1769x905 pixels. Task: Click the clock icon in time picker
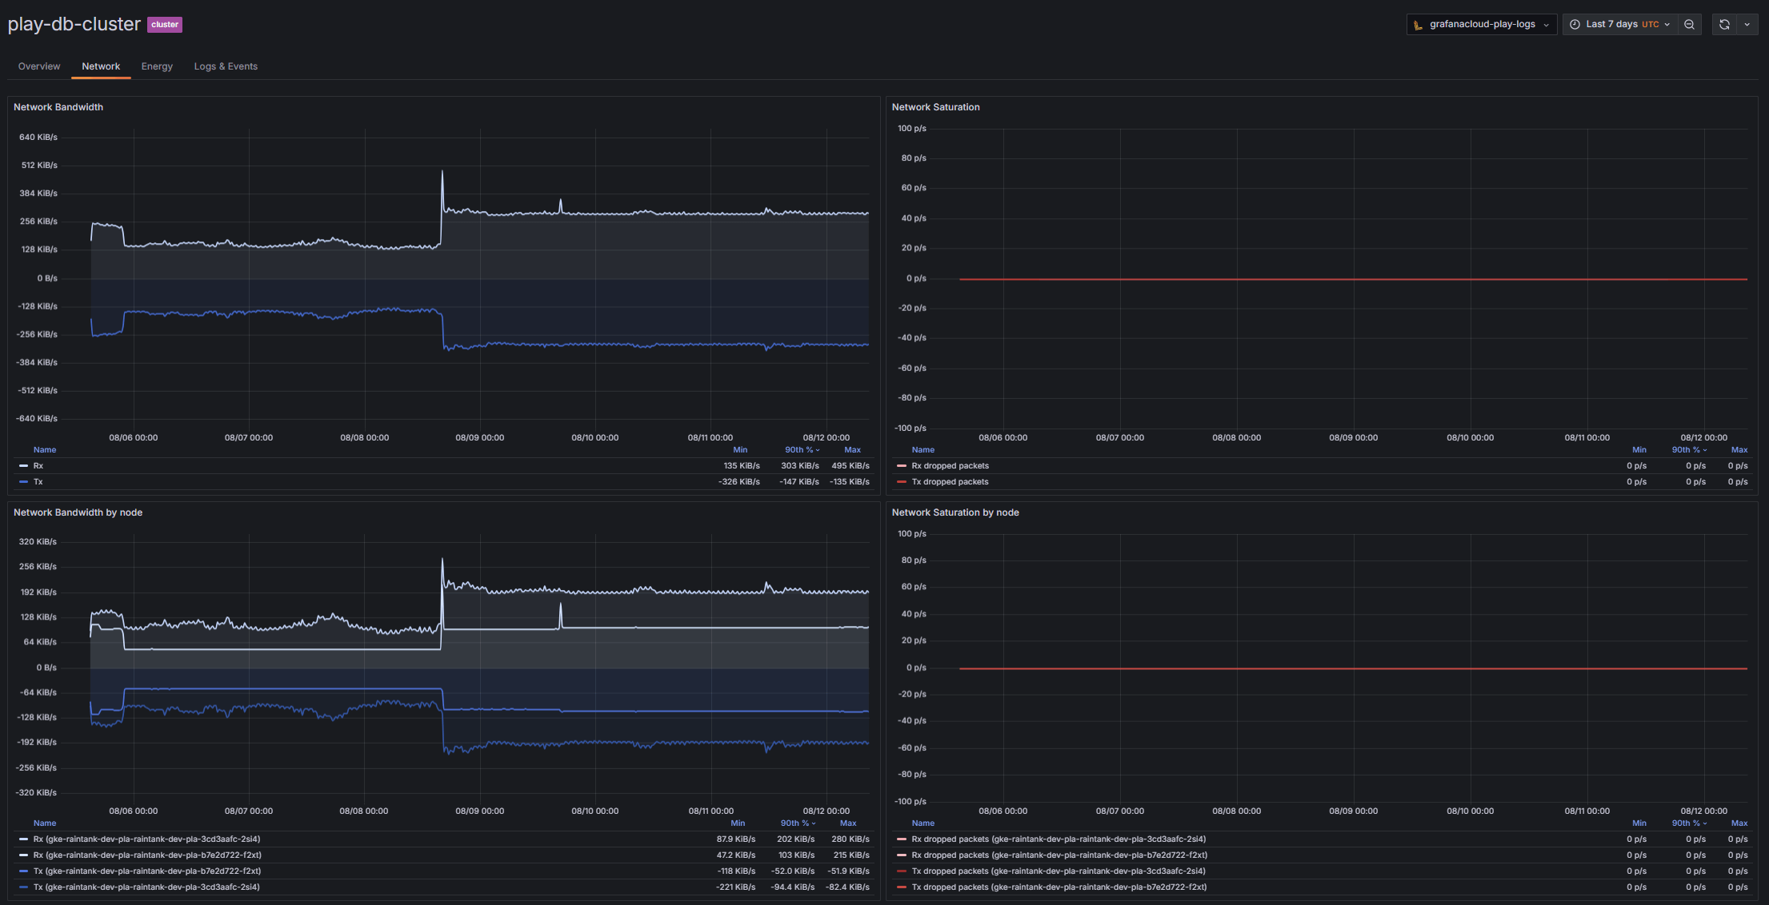1575,24
